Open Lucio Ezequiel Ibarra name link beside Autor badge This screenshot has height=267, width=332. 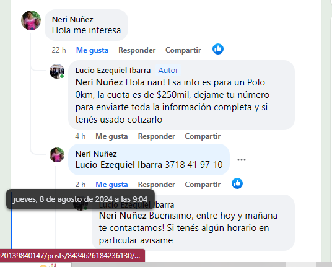coord(113,70)
